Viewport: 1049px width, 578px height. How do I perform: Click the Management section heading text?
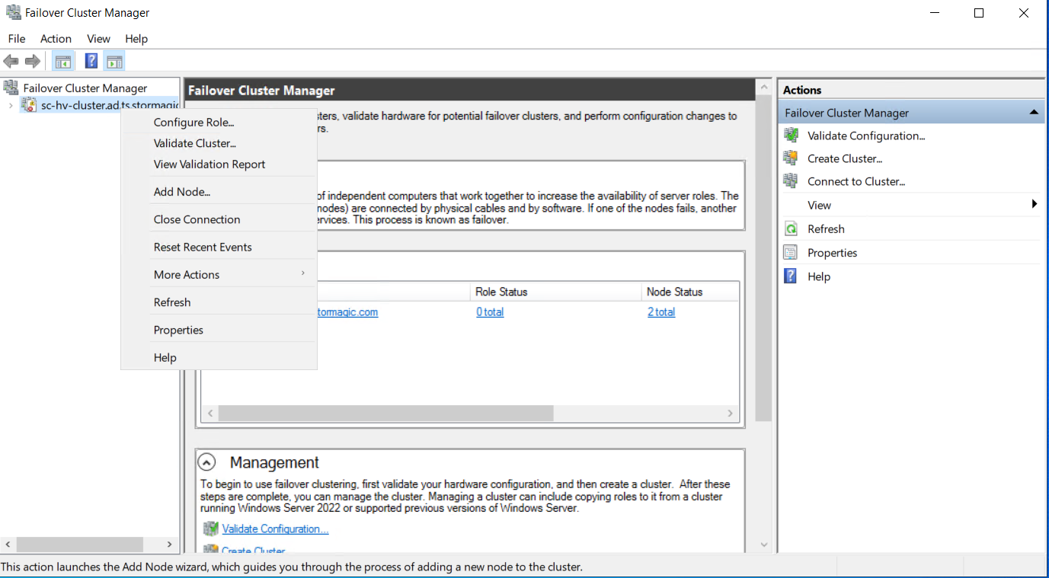point(274,462)
